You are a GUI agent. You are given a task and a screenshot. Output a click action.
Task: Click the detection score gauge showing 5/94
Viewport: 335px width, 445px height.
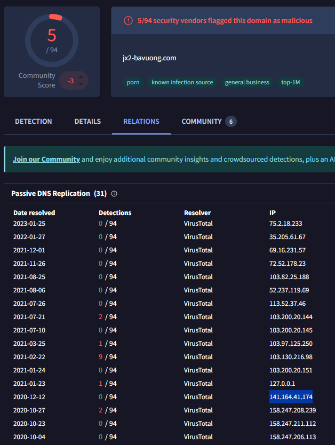52,39
